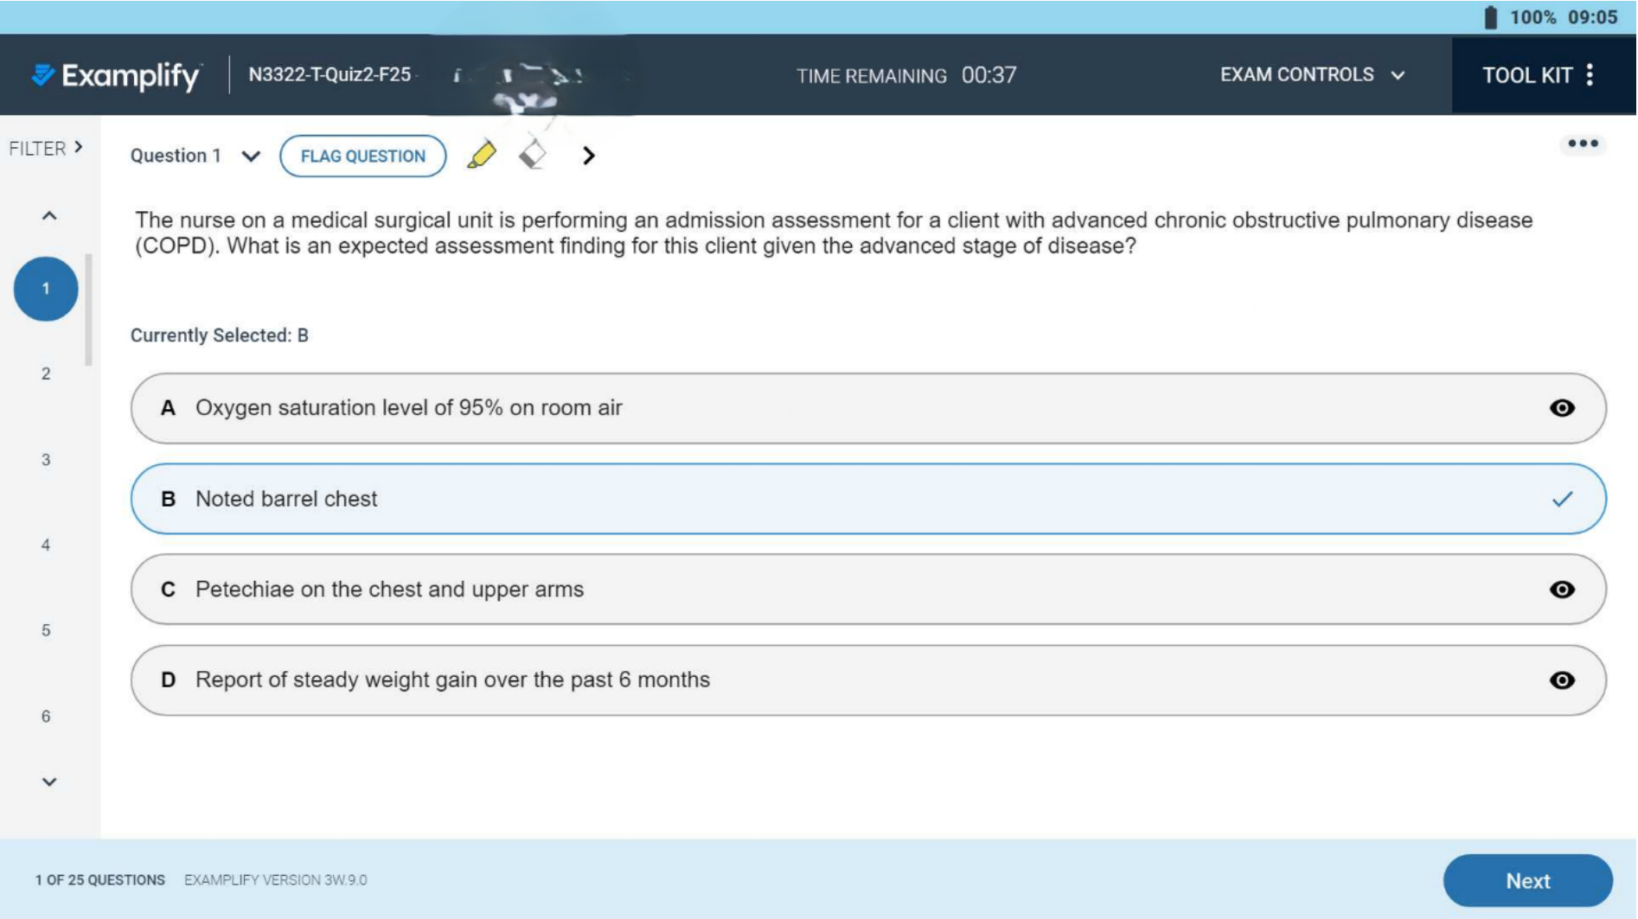Cross out answer C with eye icon
Viewport: 1638px width, 919px height.
1561,590
